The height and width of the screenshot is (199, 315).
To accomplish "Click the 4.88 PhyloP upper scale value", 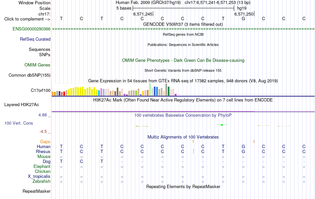I will tap(42, 115).
